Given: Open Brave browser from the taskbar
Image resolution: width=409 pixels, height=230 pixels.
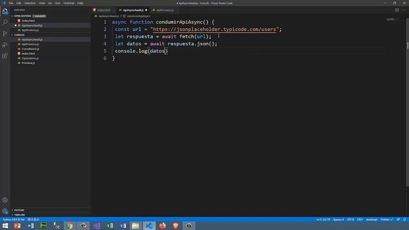Looking at the screenshot, I should [x=176, y=226].
